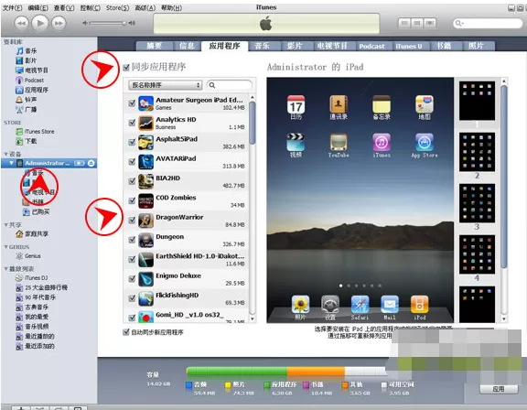527x410 pixels.
Task: Toggle 自动同步新应用程序 checkbox
Action: click(126, 332)
